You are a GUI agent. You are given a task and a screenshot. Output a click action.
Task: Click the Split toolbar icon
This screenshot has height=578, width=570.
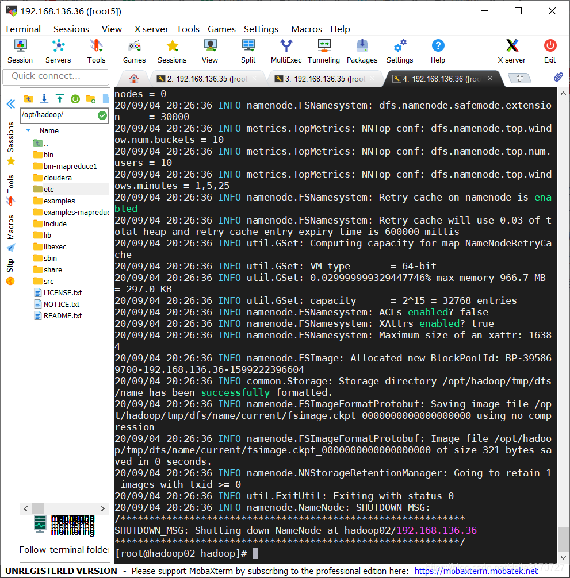click(248, 51)
